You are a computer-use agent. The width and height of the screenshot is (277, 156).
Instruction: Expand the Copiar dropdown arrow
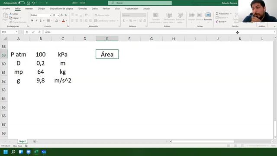click(x=21, y=18)
